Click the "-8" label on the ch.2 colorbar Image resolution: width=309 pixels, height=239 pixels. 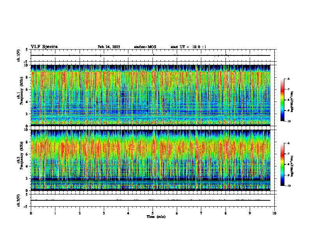pos(288,164)
